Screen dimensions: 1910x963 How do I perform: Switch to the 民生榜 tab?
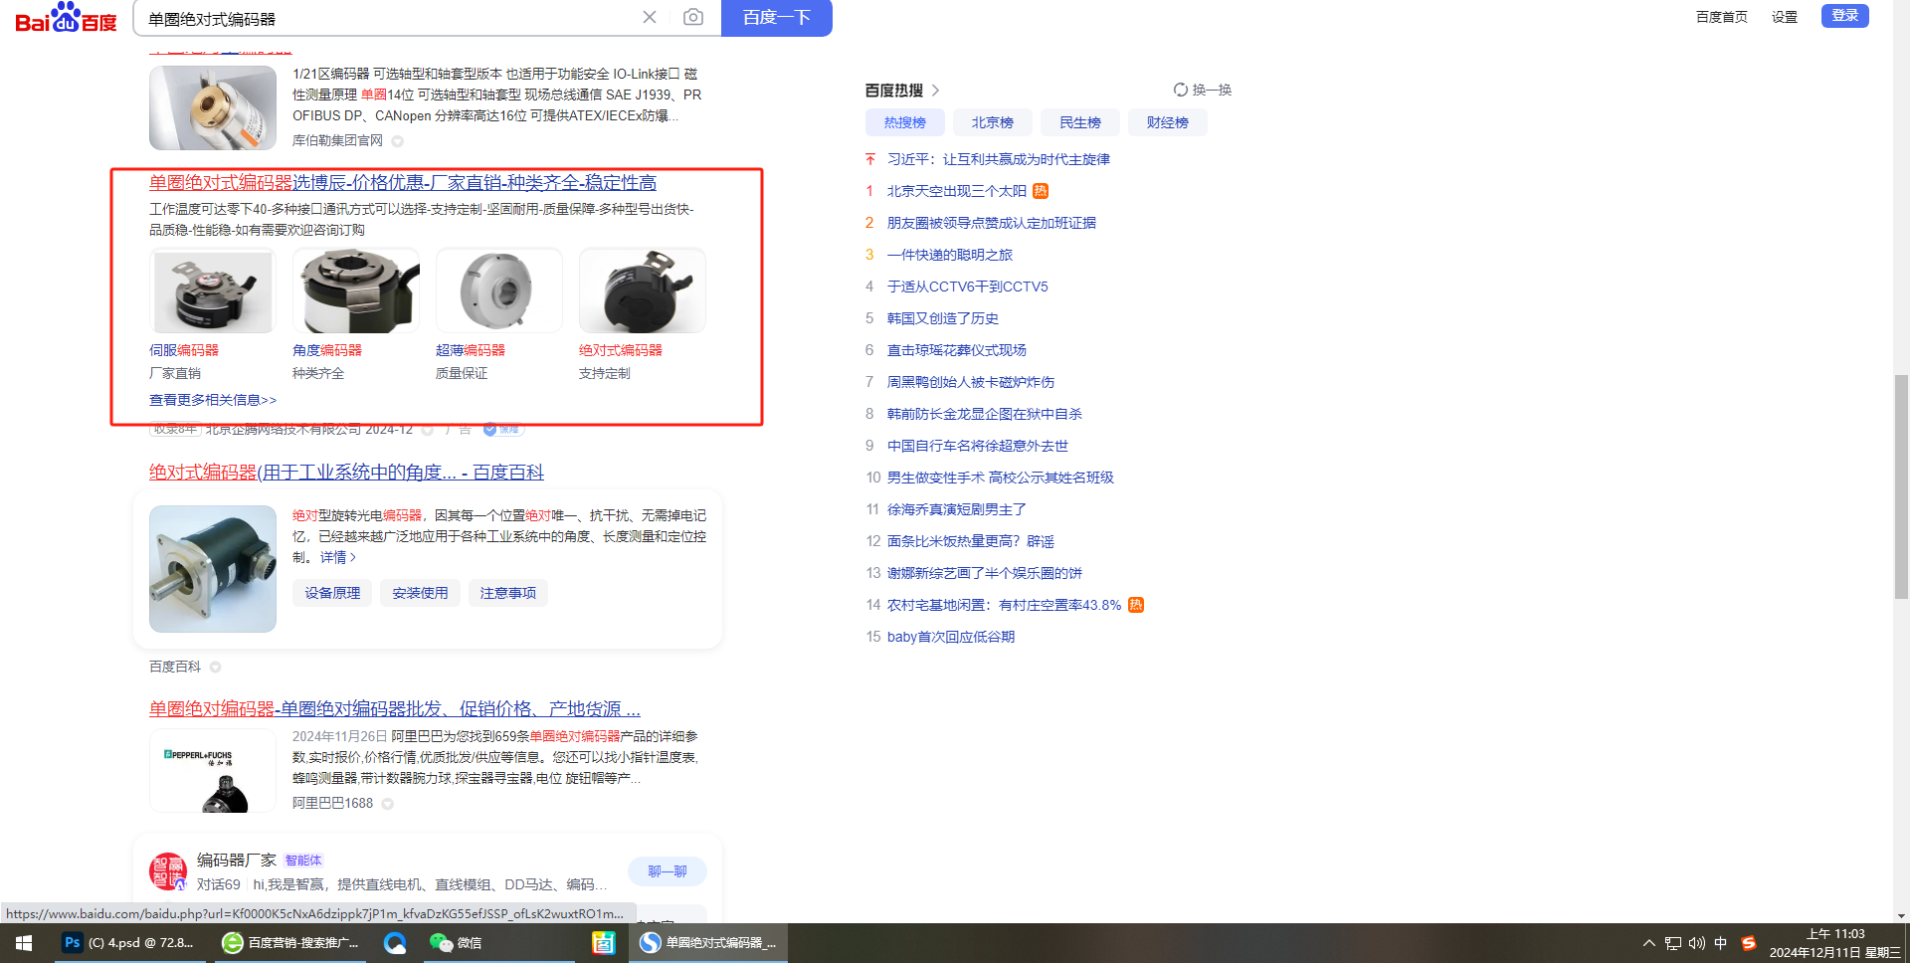click(1080, 122)
